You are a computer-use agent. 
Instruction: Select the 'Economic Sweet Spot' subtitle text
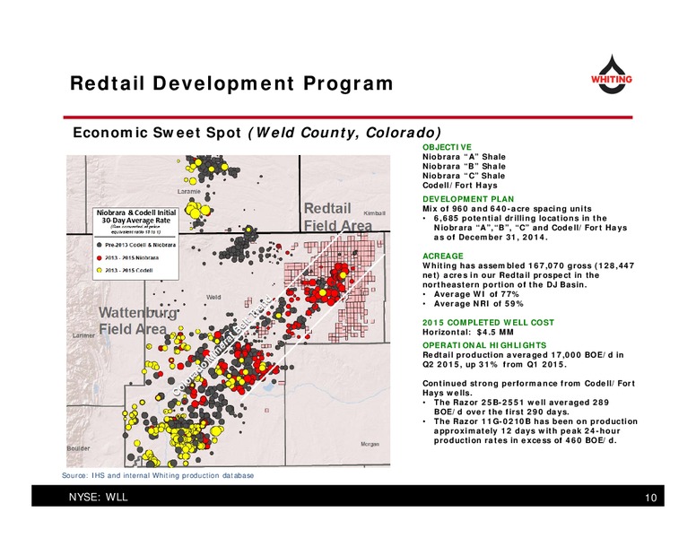tap(157, 133)
